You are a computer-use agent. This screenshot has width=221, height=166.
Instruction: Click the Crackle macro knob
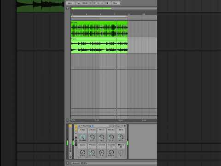click(92, 137)
